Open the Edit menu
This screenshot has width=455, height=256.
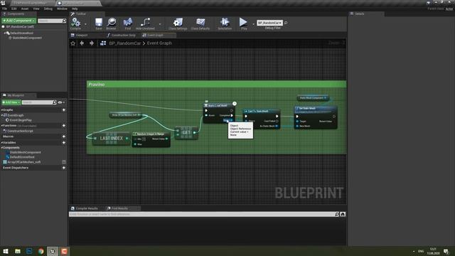tap(14, 9)
